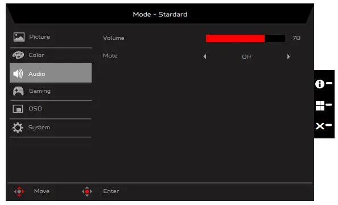338x205 pixels.
Task: Click the System gear icon
Action: pyautogui.click(x=18, y=128)
